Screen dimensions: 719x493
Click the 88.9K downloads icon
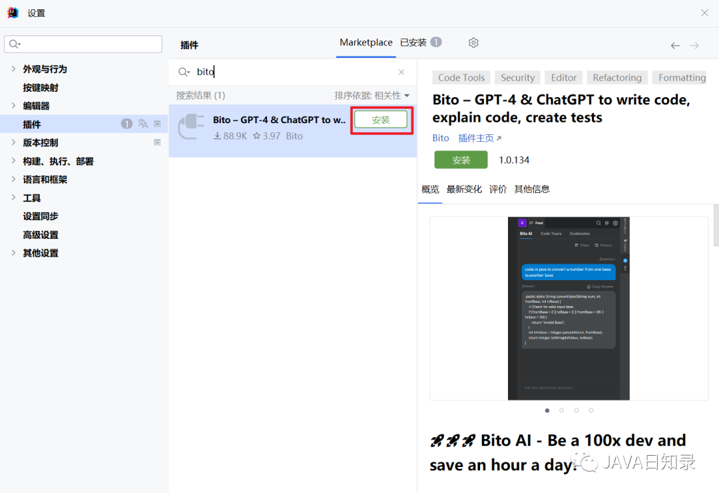click(218, 136)
